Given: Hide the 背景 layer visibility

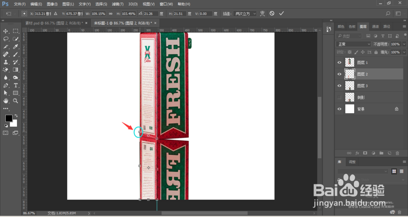Looking at the screenshot, I should [339, 109].
